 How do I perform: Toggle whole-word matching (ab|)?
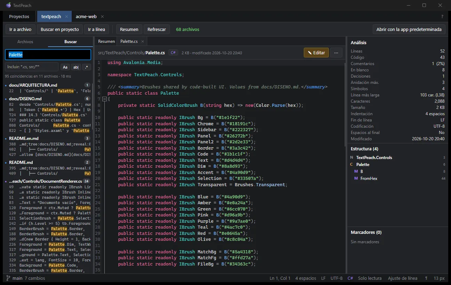[x=76, y=67]
